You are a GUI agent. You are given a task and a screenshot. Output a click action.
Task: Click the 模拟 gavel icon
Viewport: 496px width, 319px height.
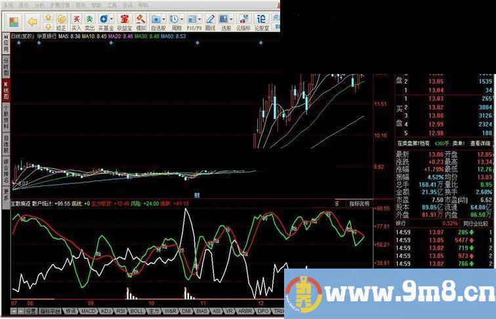[142, 22]
